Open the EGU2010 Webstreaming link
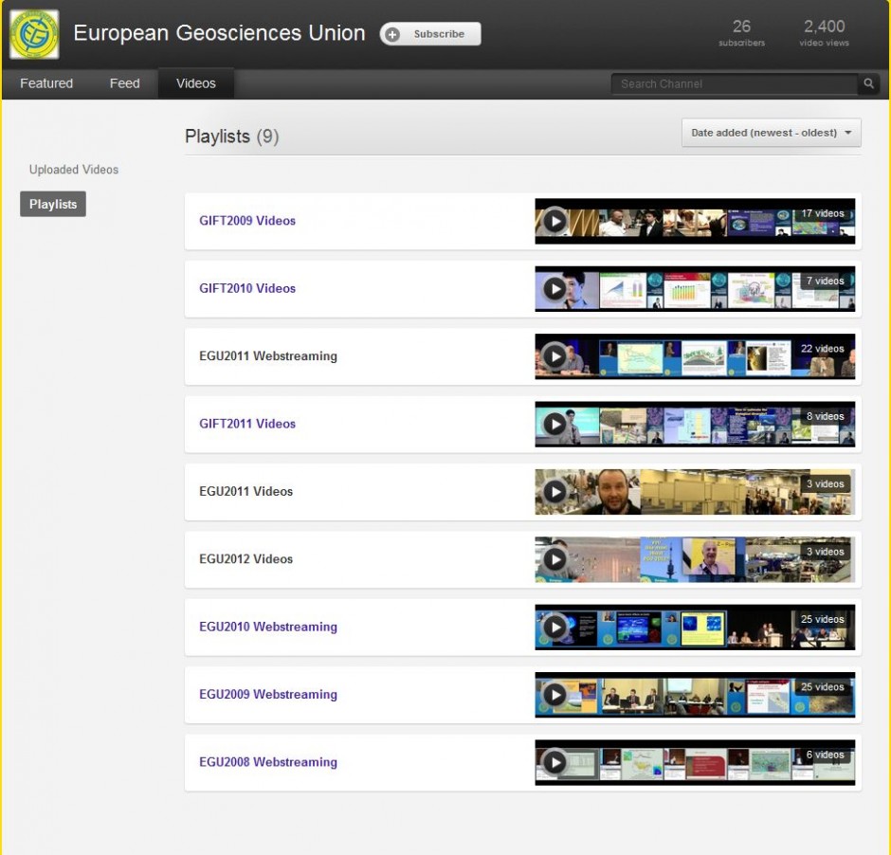891x855 pixels. (x=267, y=626)
